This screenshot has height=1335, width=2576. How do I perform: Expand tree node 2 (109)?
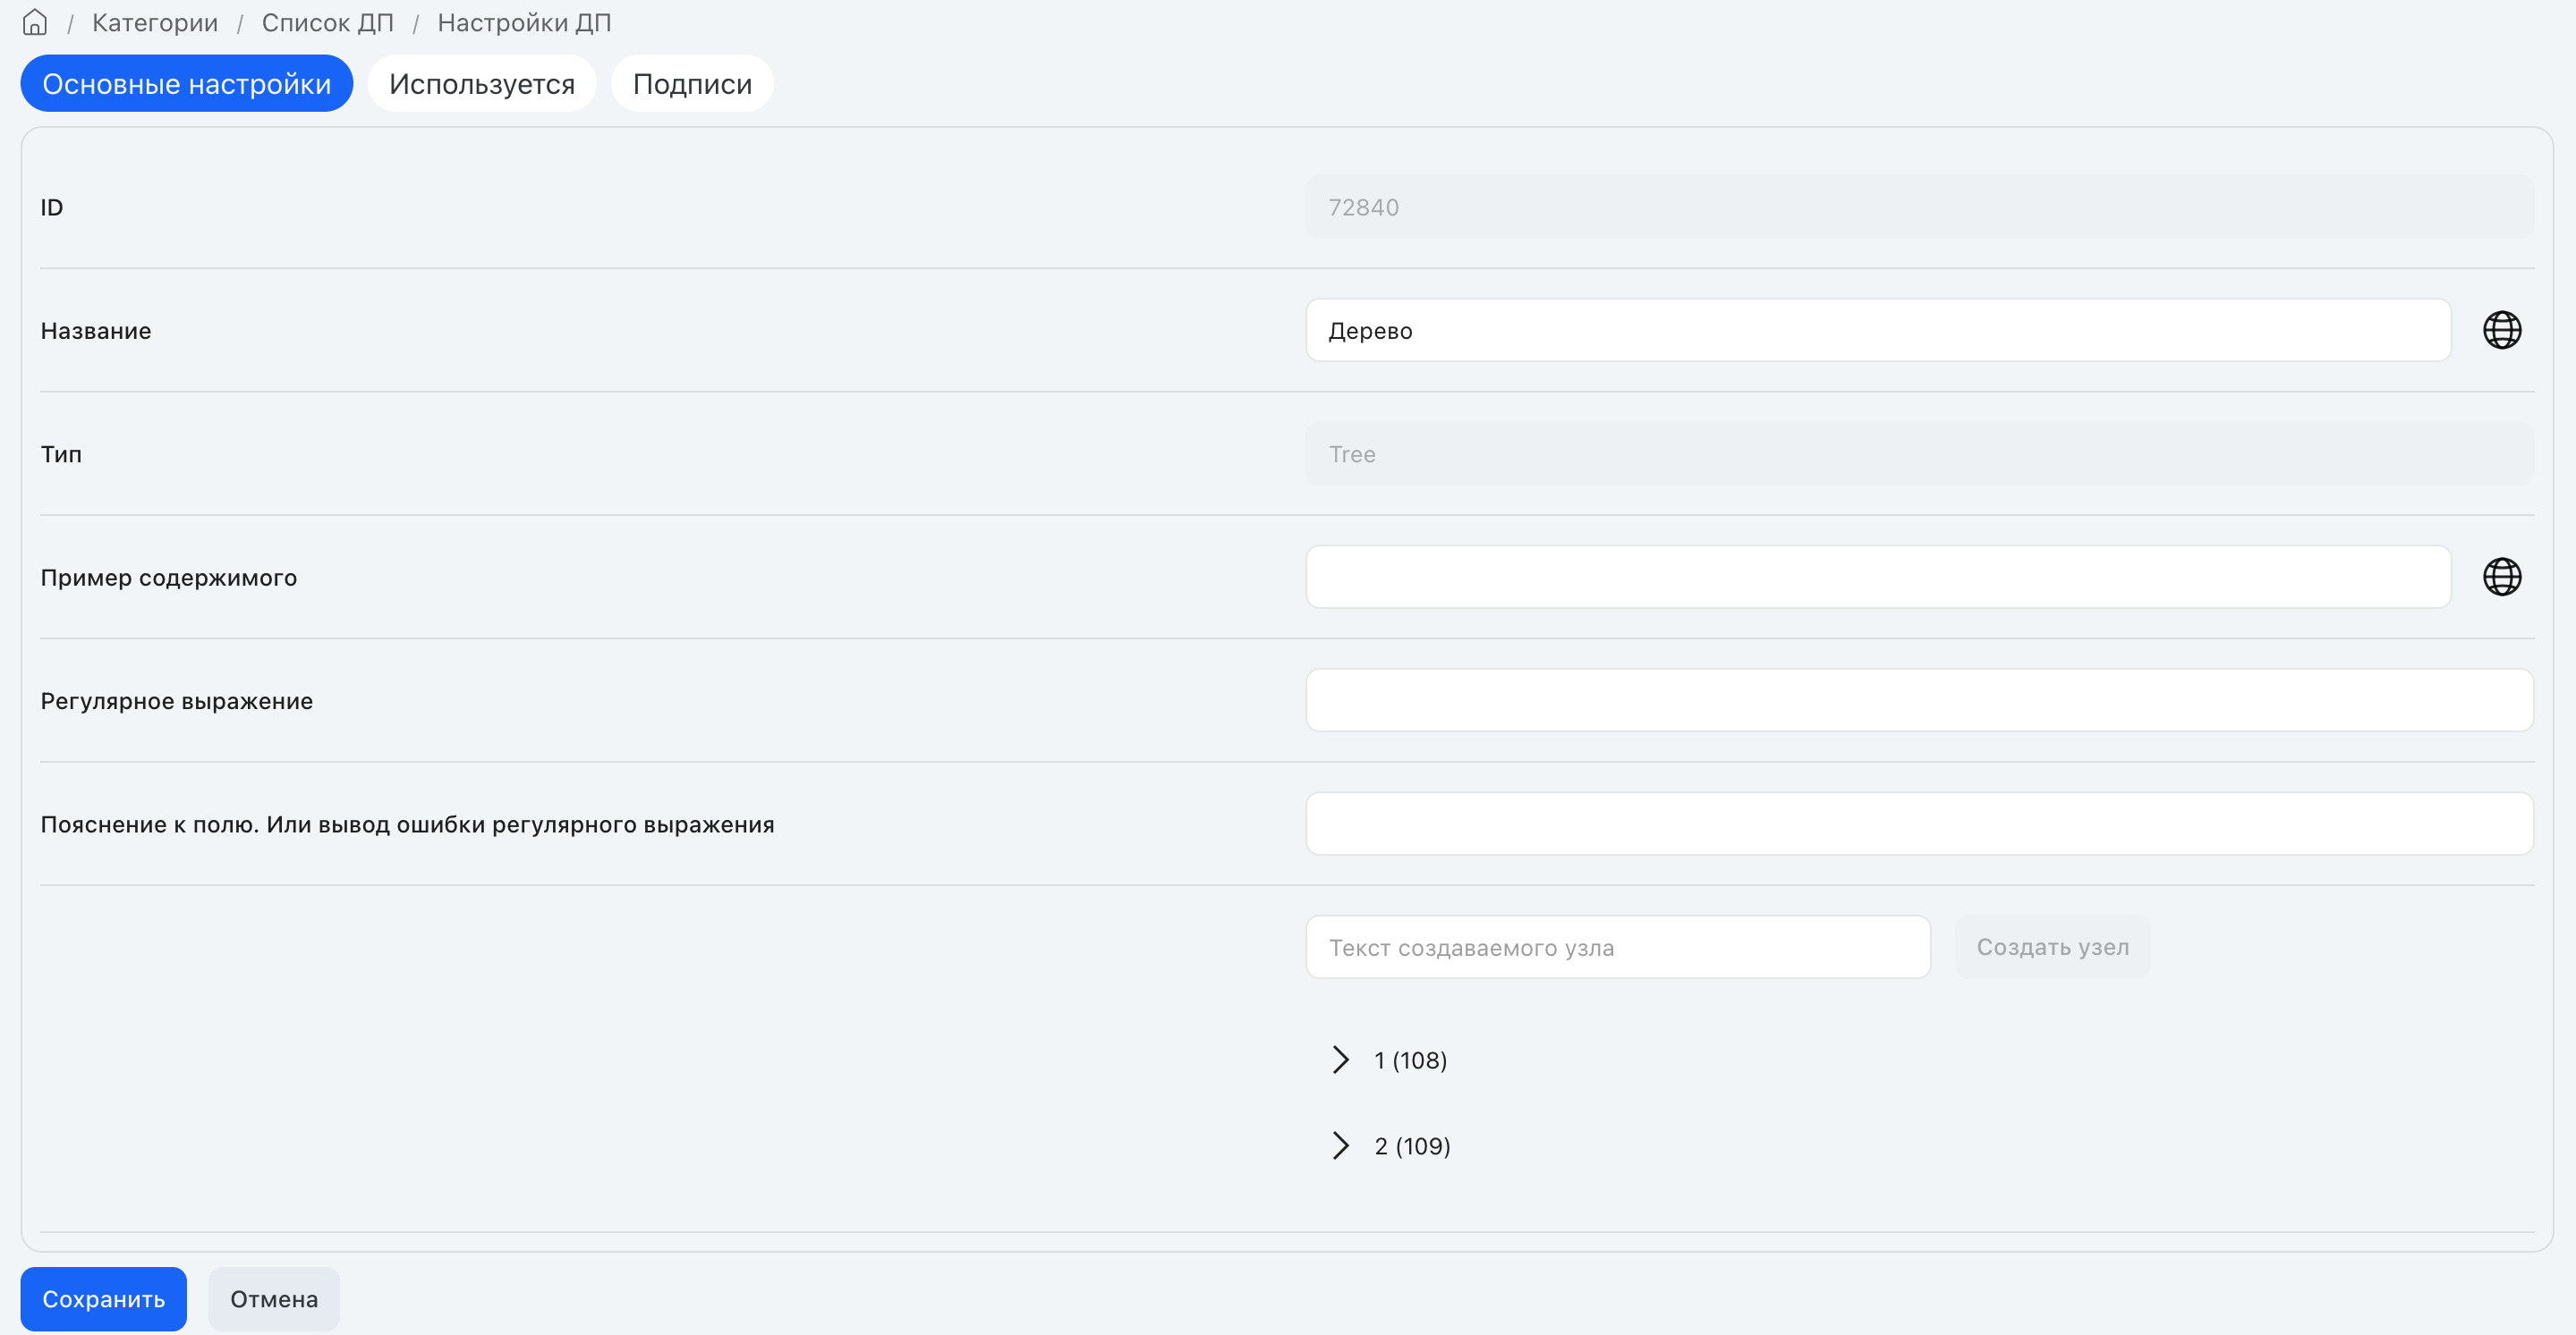point(1340,1145)
